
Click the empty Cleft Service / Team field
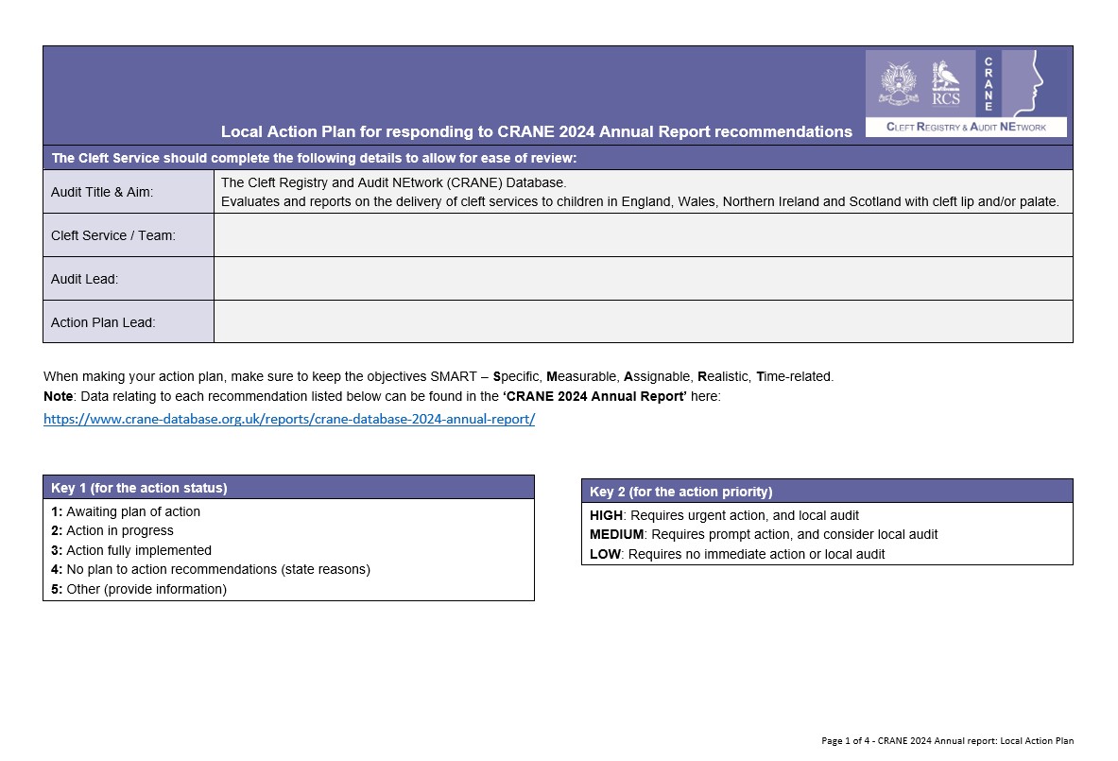click(644, 235)
